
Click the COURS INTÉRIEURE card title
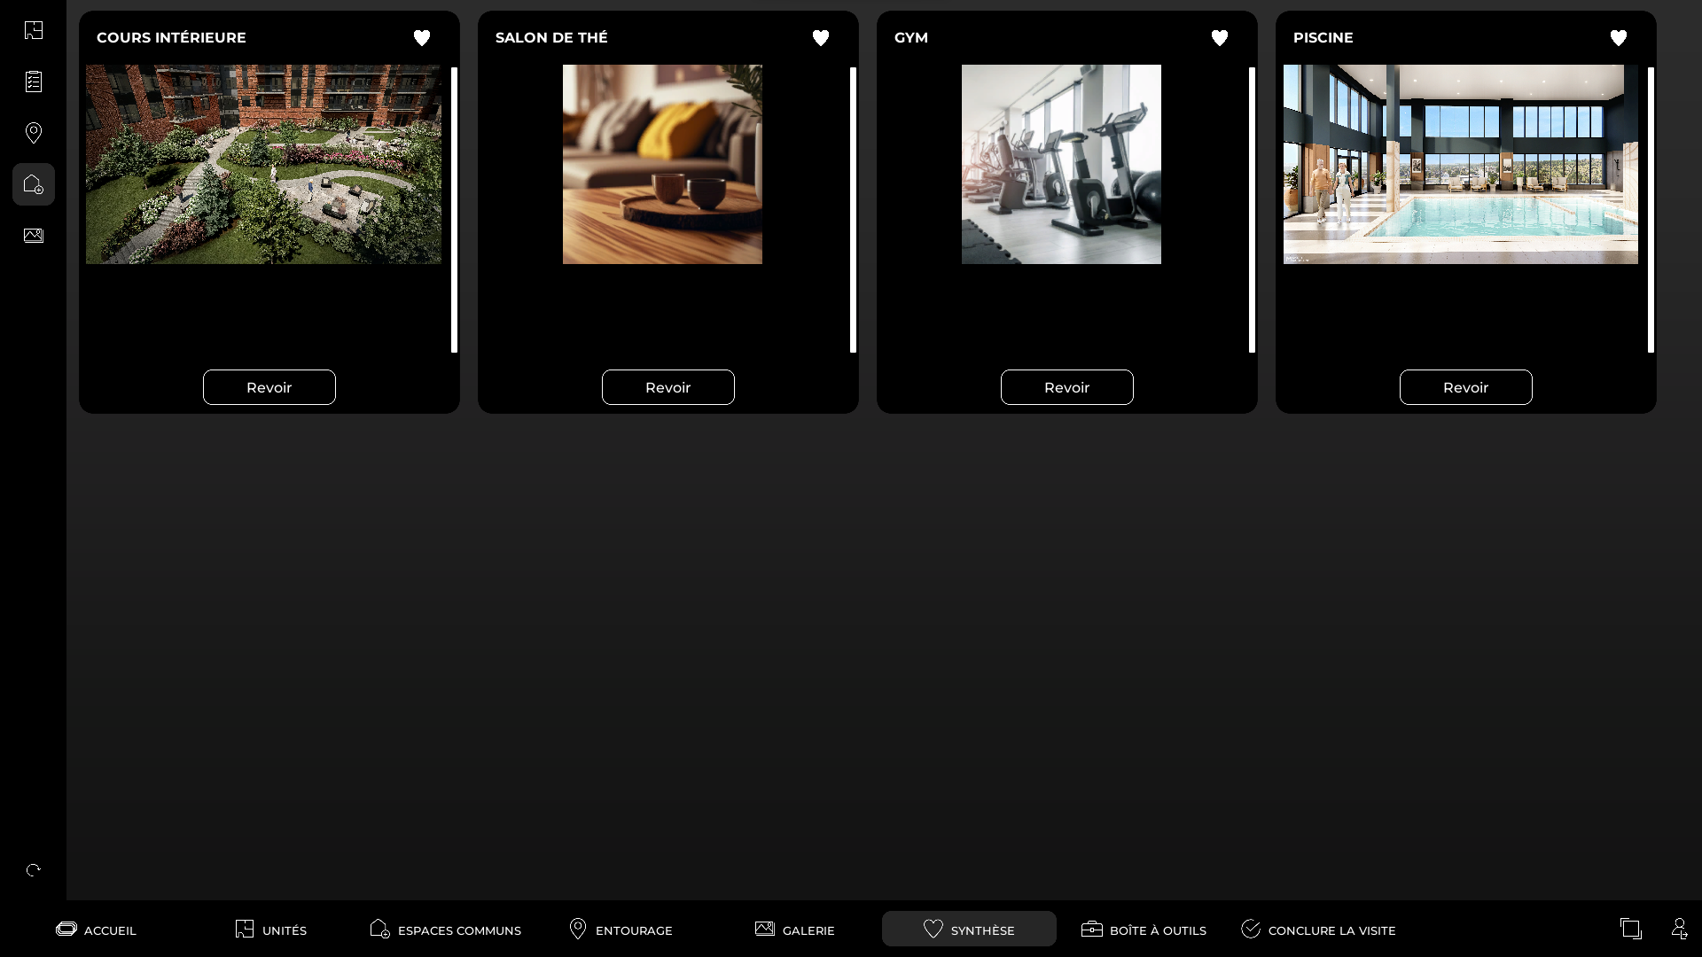(x=171, y=38)
